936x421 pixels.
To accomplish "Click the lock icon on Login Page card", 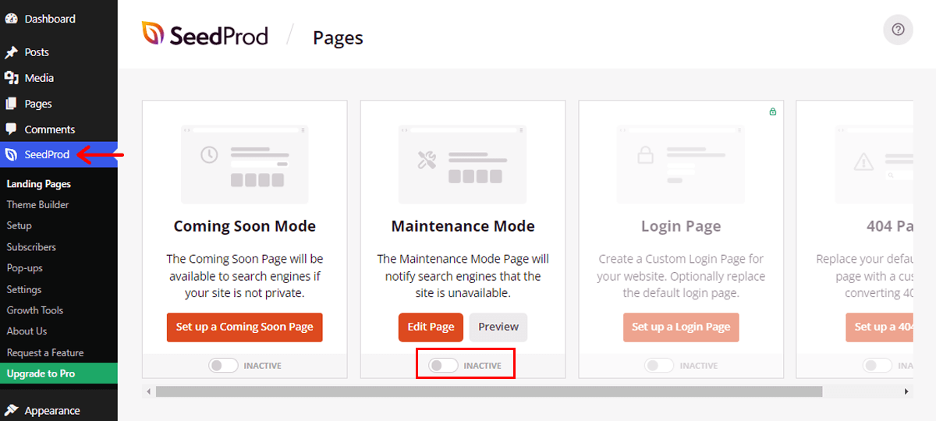I will tap(773, 111).
